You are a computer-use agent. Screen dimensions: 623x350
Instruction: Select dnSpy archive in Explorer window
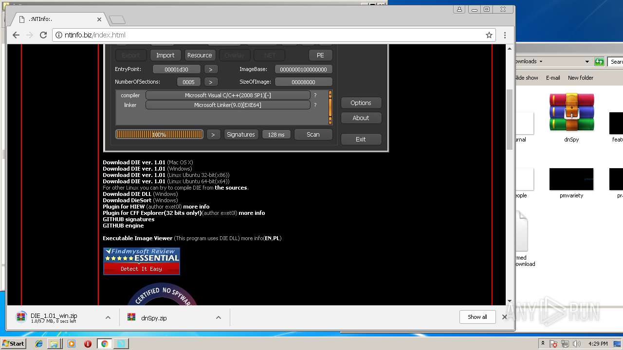[x=571, y=118]
